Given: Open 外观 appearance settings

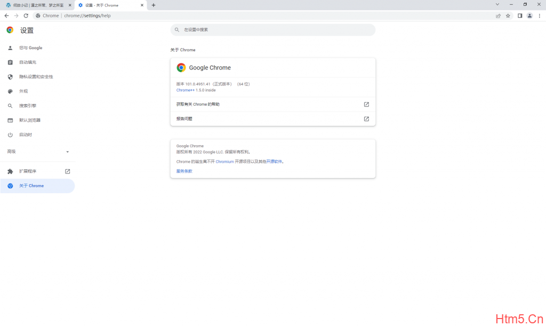Looking at the screenshot, I should click(x=37, y=91).
